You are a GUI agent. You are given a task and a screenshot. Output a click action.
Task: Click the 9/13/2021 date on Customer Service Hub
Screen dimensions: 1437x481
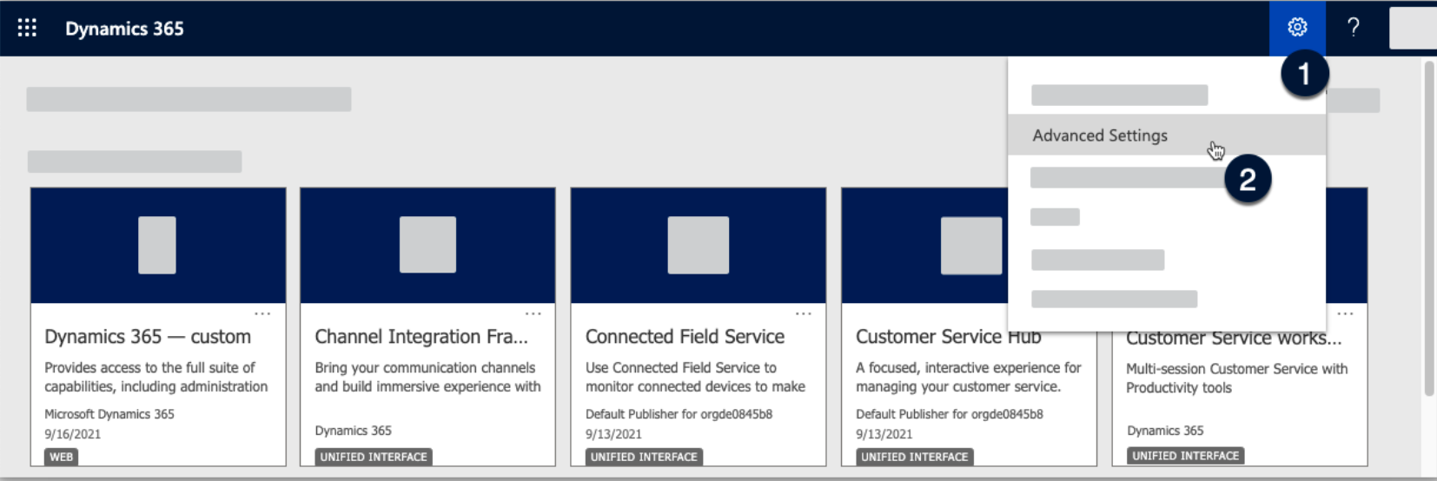pyautogui.click(x=884, y=434)
